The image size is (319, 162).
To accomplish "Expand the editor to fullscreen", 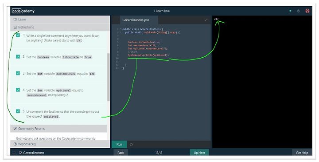I will click(x=206, y=20).
